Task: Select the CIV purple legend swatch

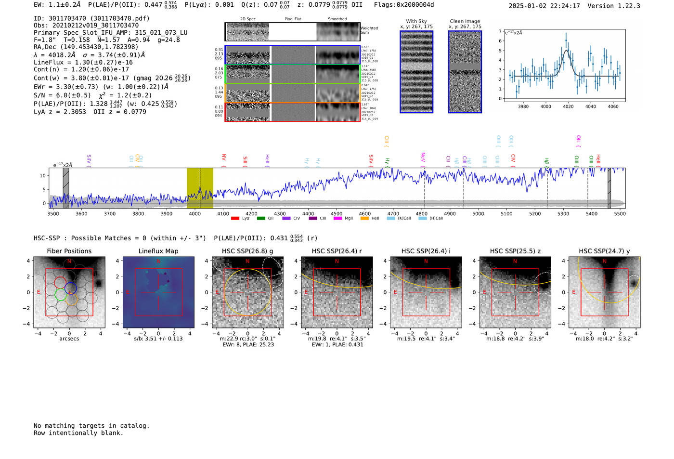Action: click(x=286, y=218)
